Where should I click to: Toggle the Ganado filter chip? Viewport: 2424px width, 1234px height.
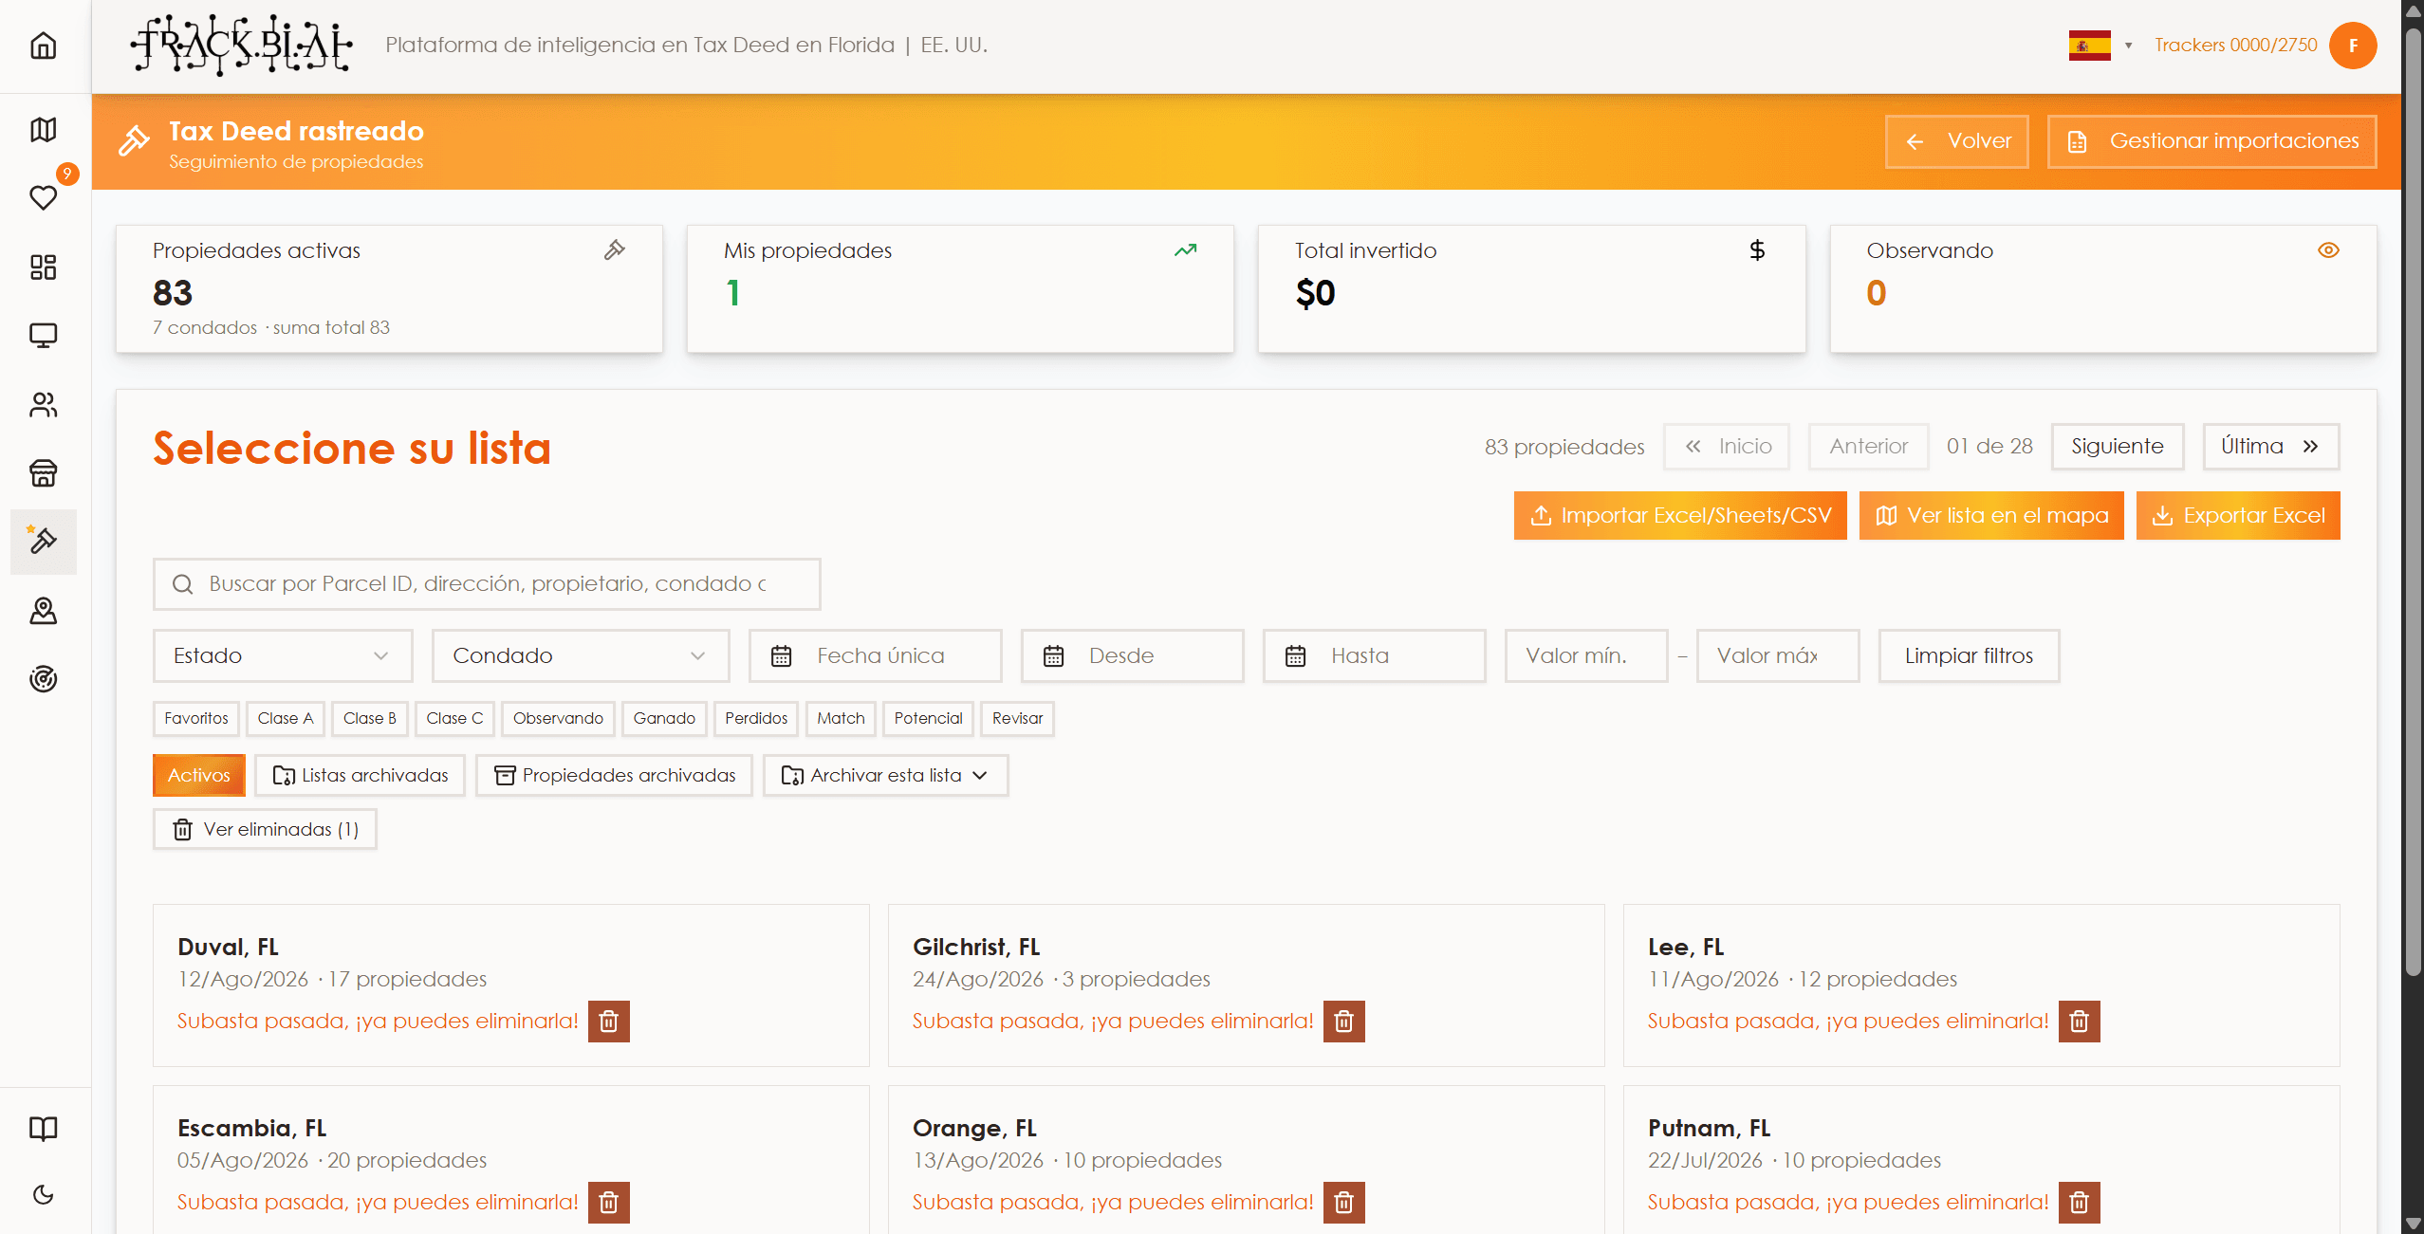(x=664, y=719)
